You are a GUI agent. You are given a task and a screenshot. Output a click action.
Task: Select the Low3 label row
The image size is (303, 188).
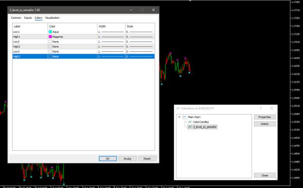click(30, 51)
